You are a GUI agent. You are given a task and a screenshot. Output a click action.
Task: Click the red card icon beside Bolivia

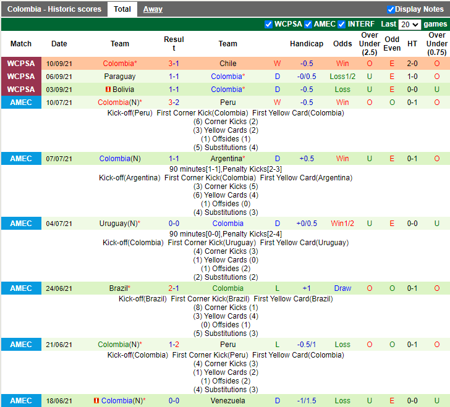click(x=108, y=90)
